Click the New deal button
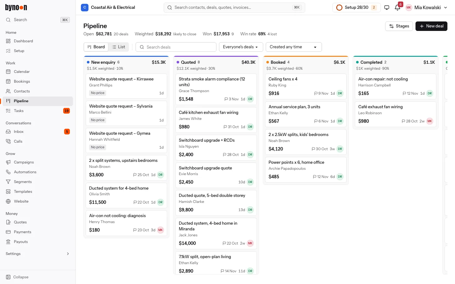 click(x=431, y=26)
